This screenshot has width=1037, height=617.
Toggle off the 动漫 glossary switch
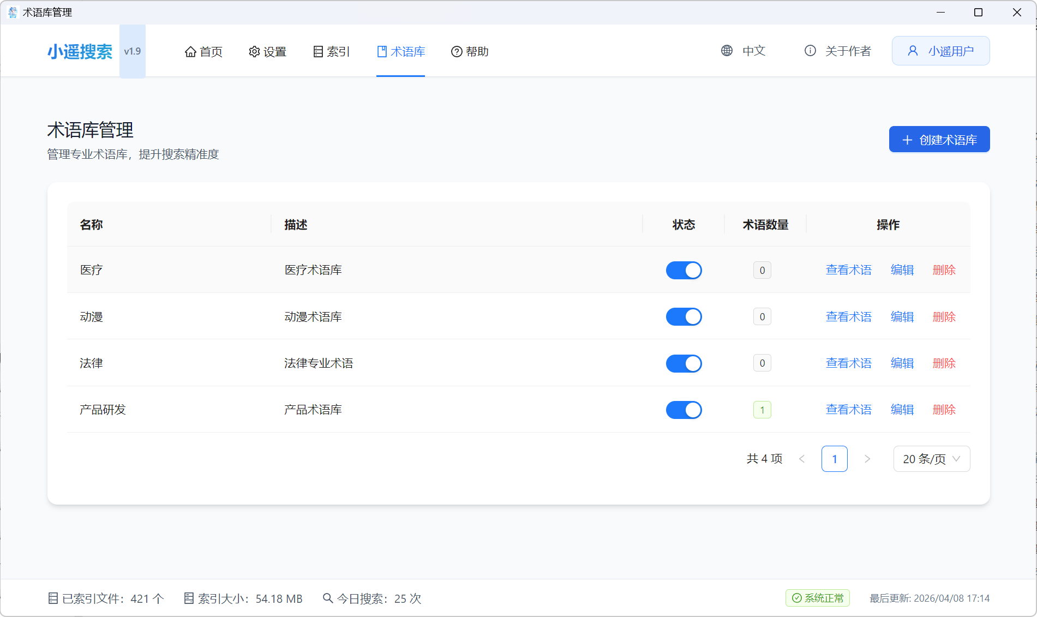684,317
